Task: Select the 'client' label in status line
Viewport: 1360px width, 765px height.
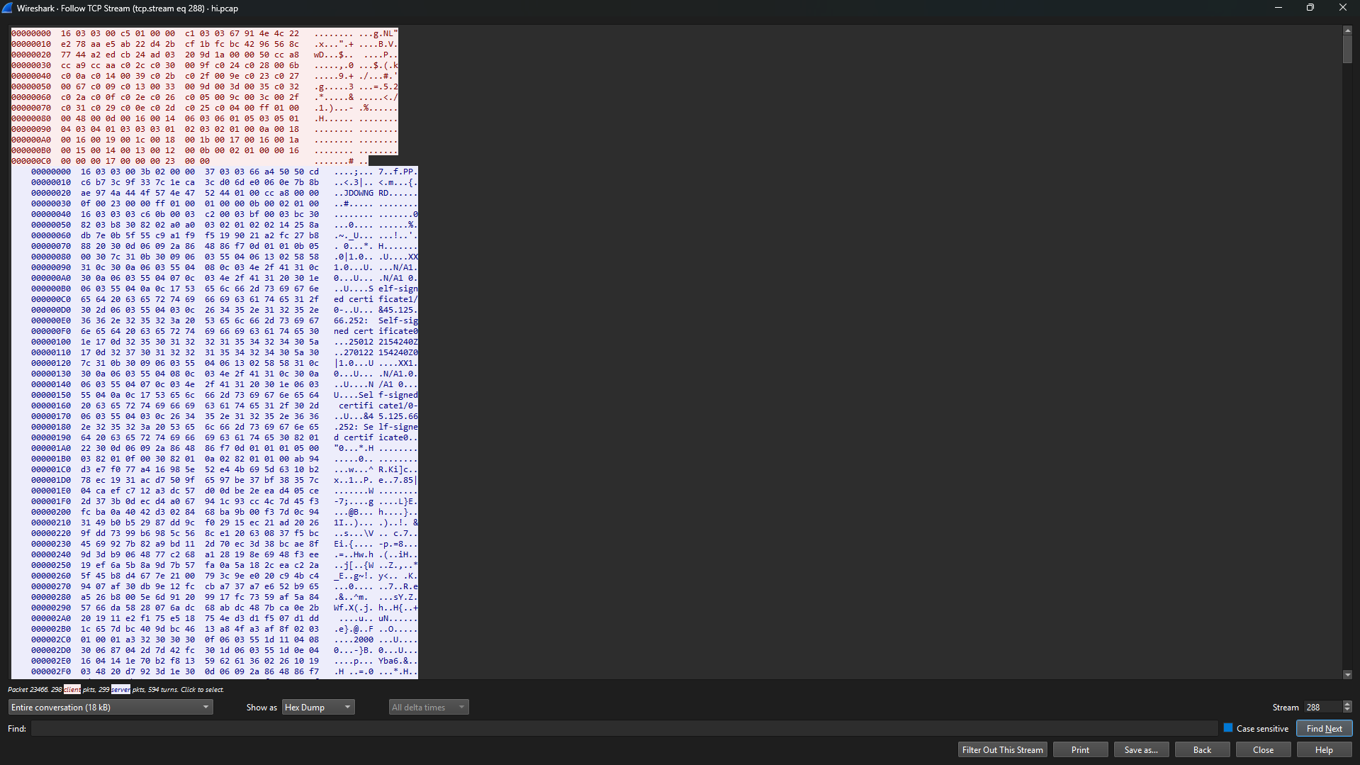Action: pos(72,689)
